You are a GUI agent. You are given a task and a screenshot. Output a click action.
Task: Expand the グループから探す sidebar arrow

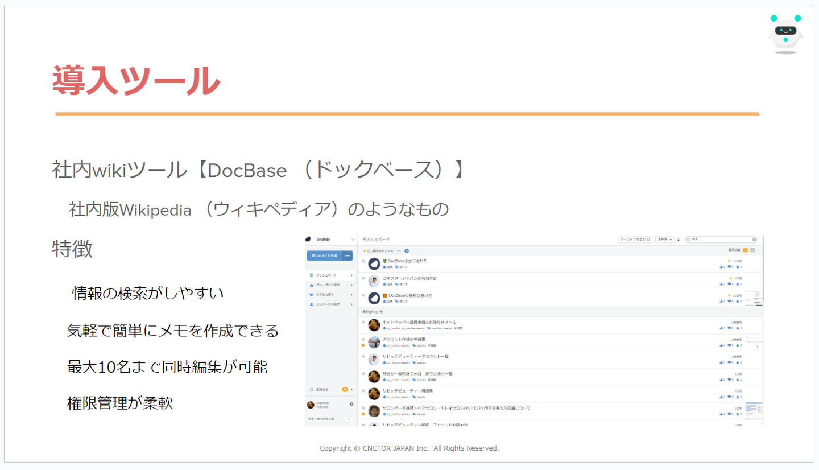click(x=352, y=285)
